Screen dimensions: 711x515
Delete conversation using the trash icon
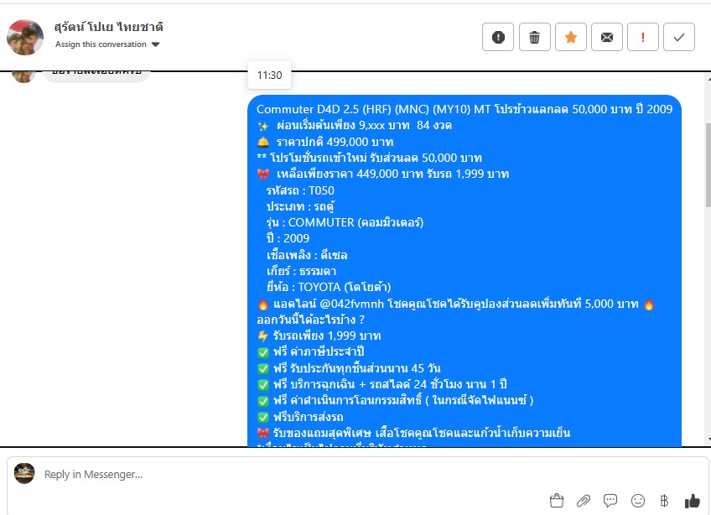(x=535, y=37)
